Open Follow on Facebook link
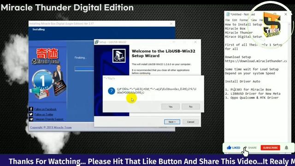This screenshot has width=295, height=166. [45, 109]
